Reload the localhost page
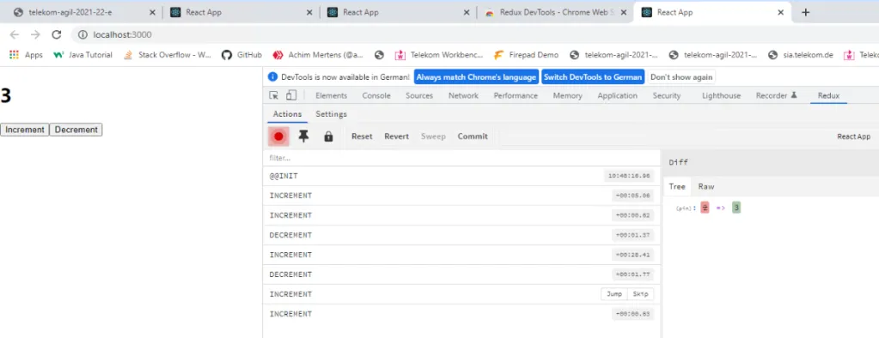 click(x=56, y=34)
